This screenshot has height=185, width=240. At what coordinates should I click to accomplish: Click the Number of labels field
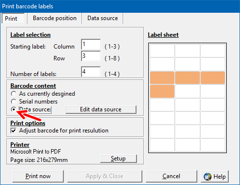click(91, 72)
